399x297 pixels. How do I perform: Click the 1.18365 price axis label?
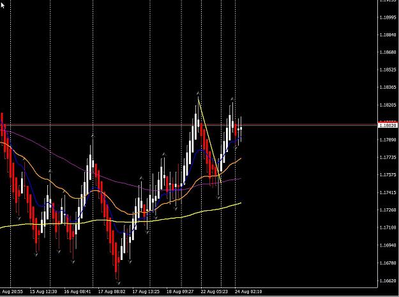point(388,88)
